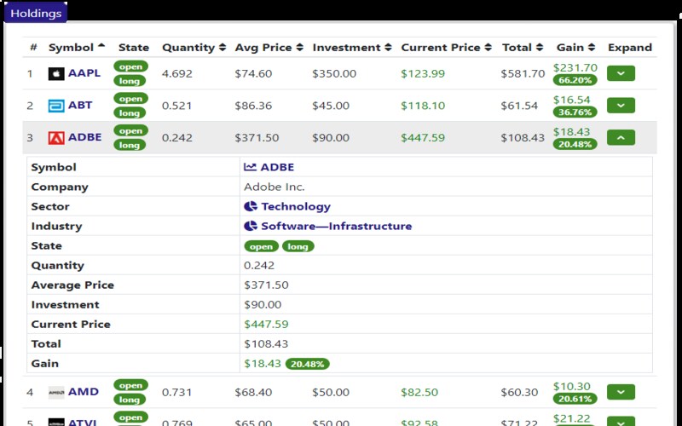Screen dimensions: 682x426
Task: Collapse the ADBE holding details
Action: 621,138
